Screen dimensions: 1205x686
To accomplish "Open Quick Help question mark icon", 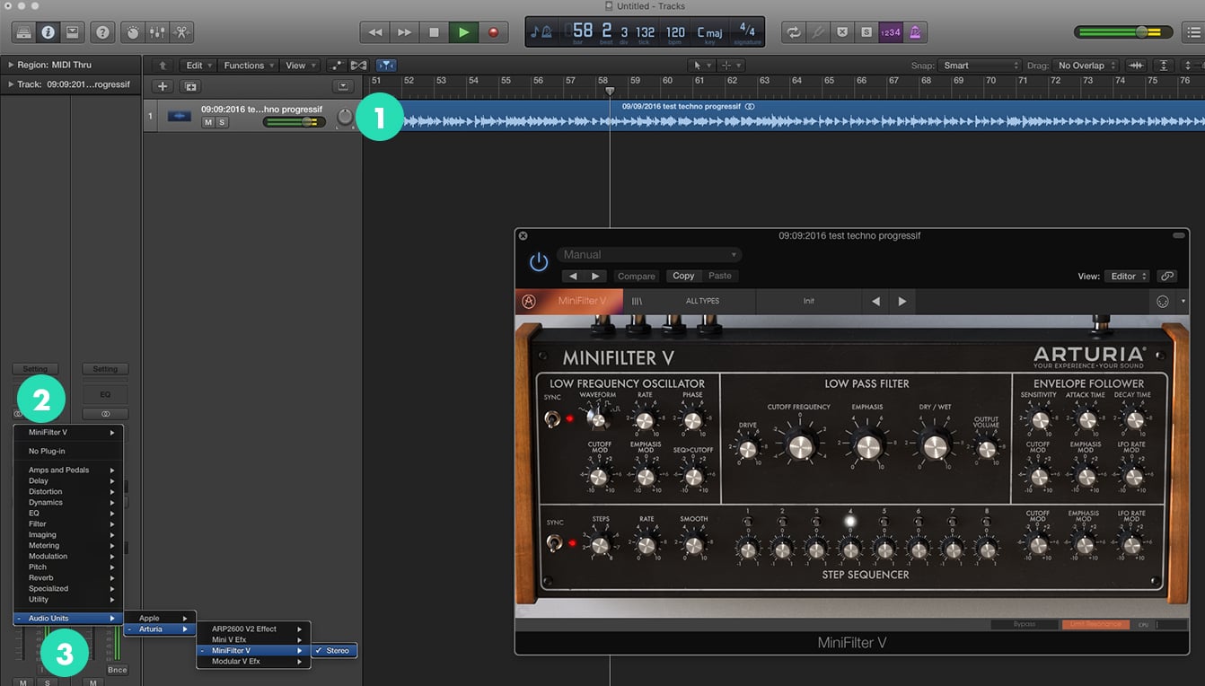I will tap(102, 32).
